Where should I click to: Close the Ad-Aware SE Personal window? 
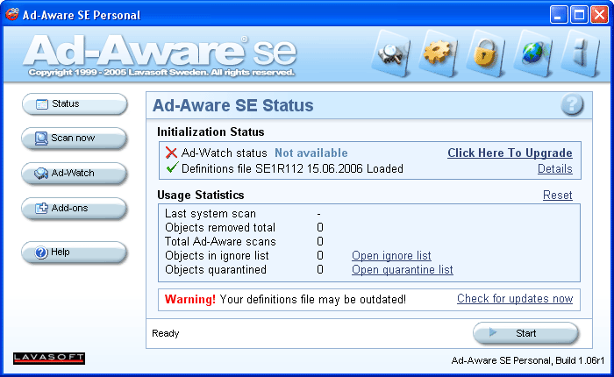point(599,15)
